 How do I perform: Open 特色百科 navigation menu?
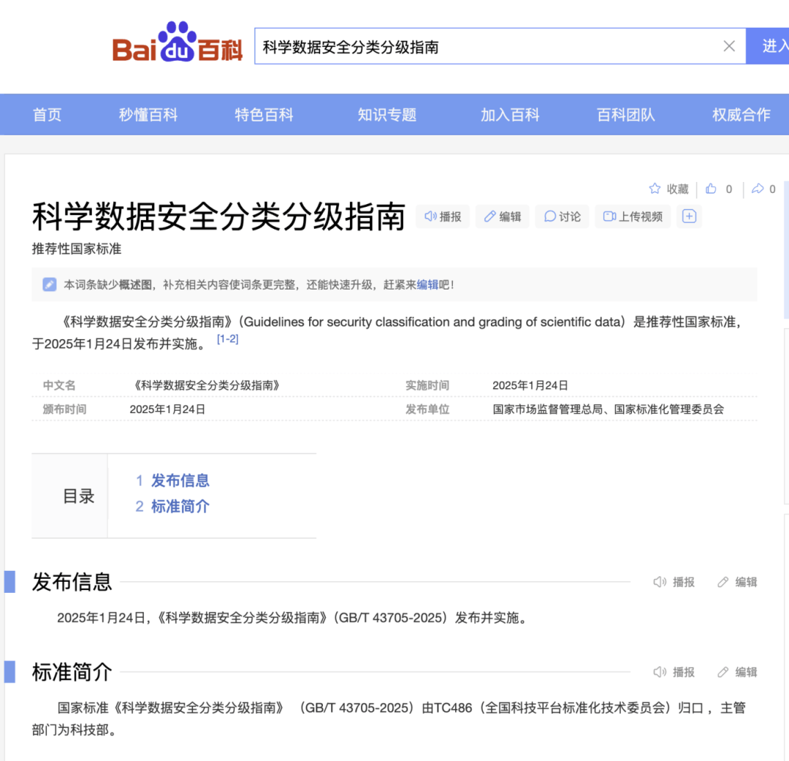(x=264, y=115)
